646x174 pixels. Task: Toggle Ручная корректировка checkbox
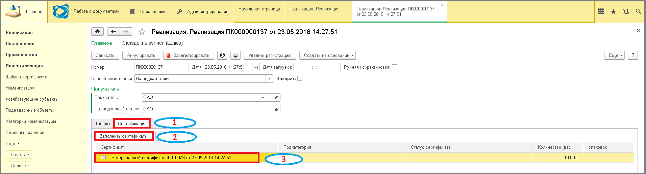pos(394,67)
